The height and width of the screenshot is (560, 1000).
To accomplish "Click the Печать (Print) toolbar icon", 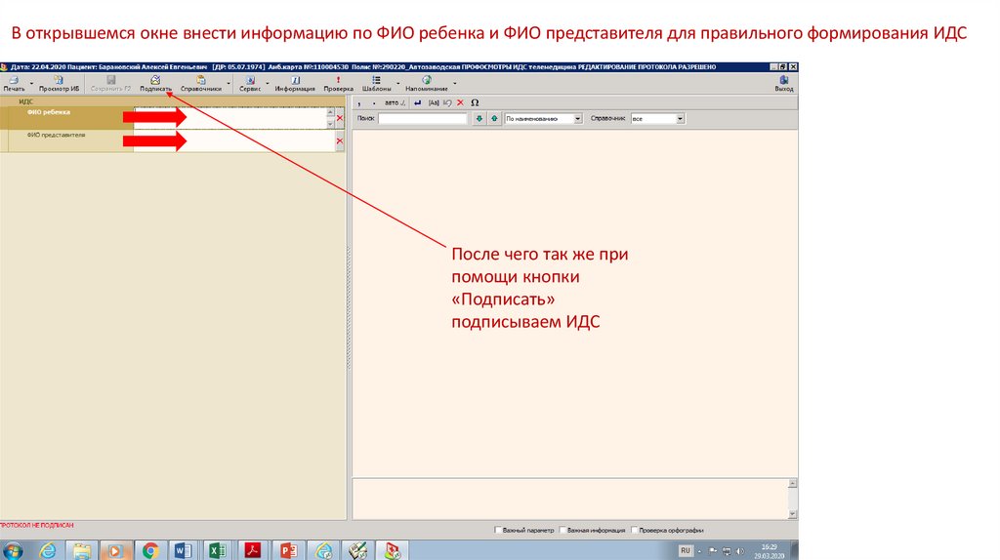I will pyautogui.click(x=14, y=82).
